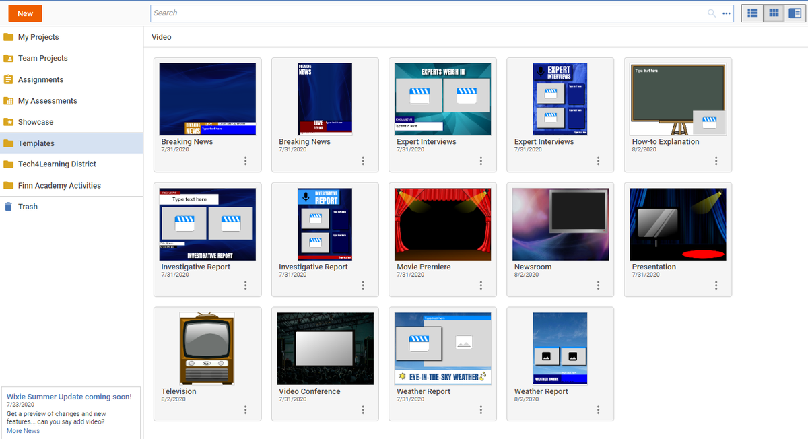
Task: Open the portrait Breaking News Live Report thumbnail
Action: pos(325,100)
